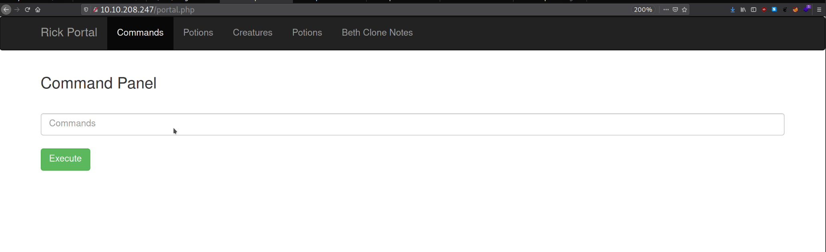Screen dimensions: 826x252
Task: Focus the Commands text input field
Action: (x=412, y=124)
